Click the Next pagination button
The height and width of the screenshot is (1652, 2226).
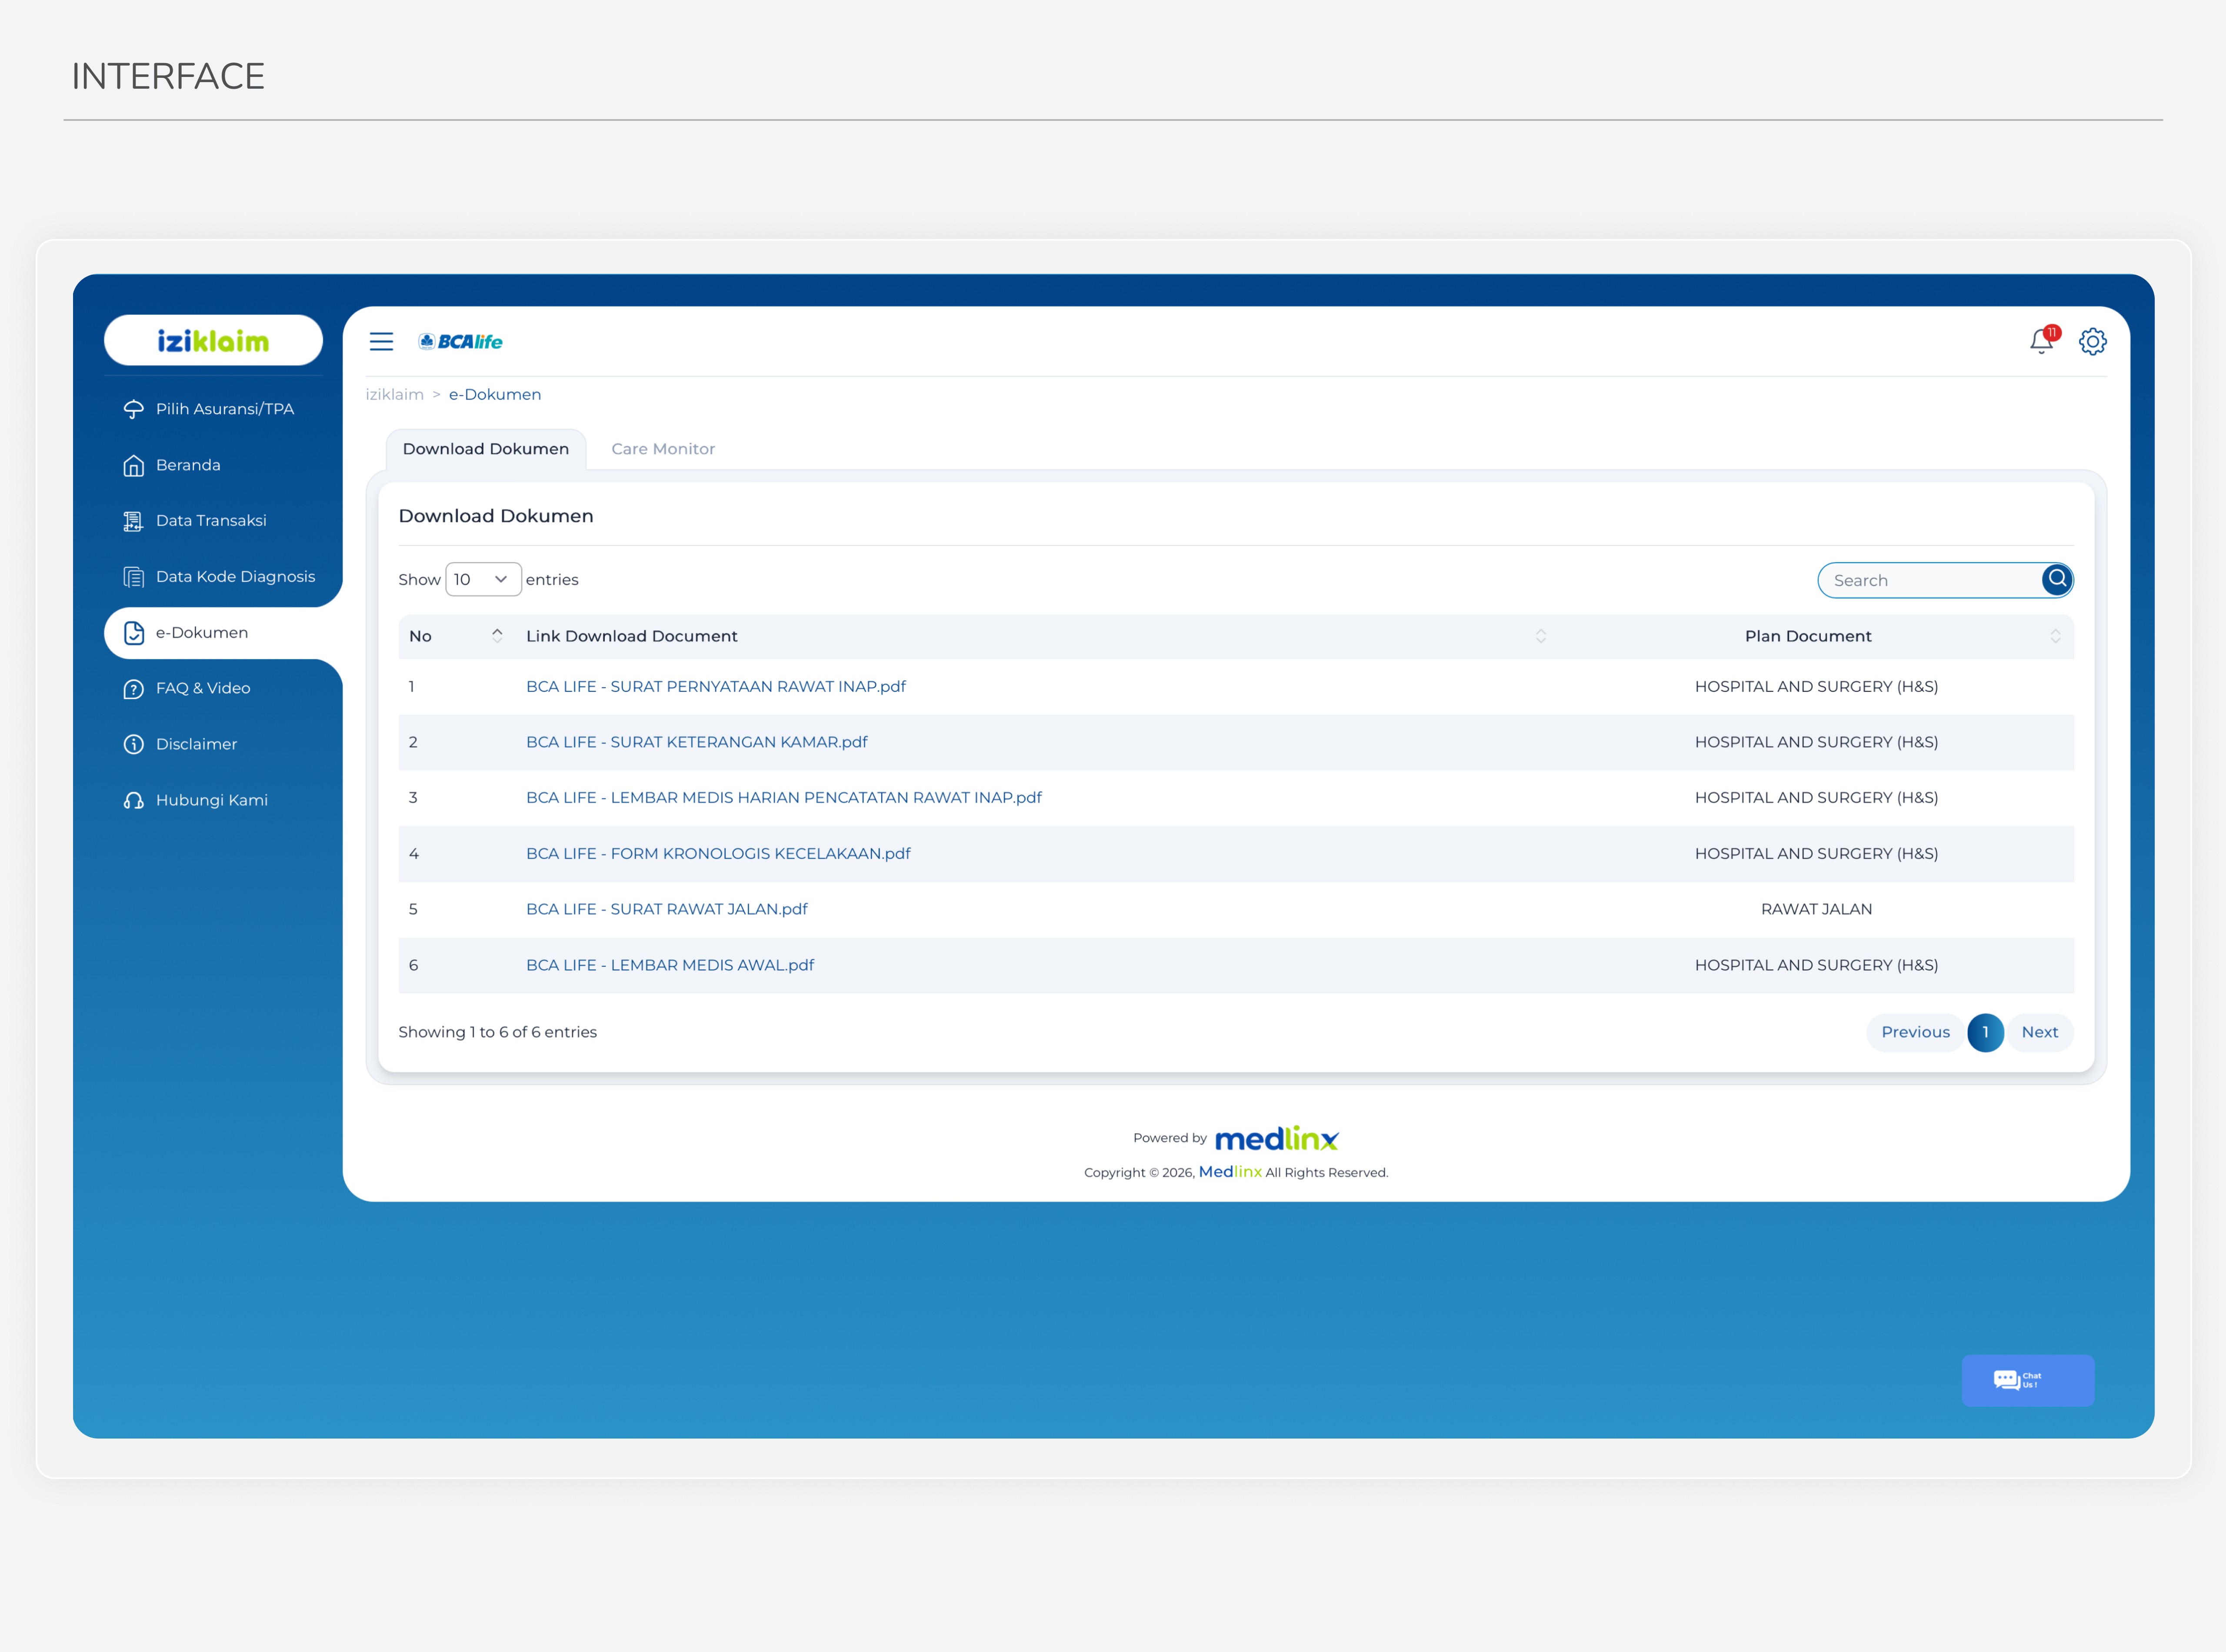tap(2039, 1032)
